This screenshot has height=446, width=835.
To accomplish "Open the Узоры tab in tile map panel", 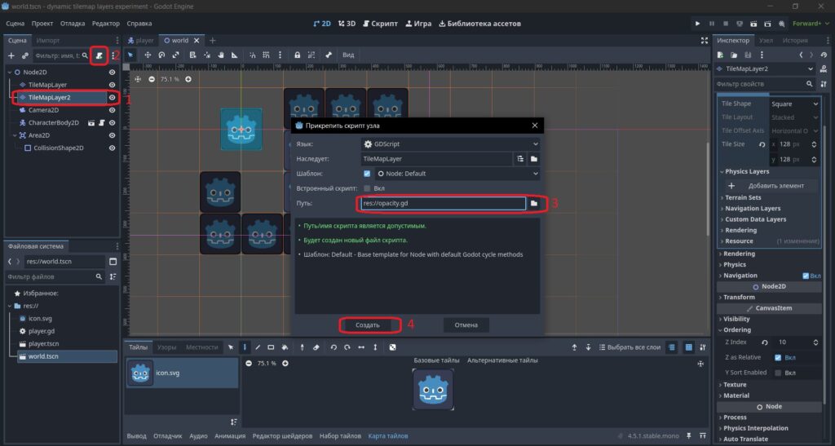I will 166,347.
